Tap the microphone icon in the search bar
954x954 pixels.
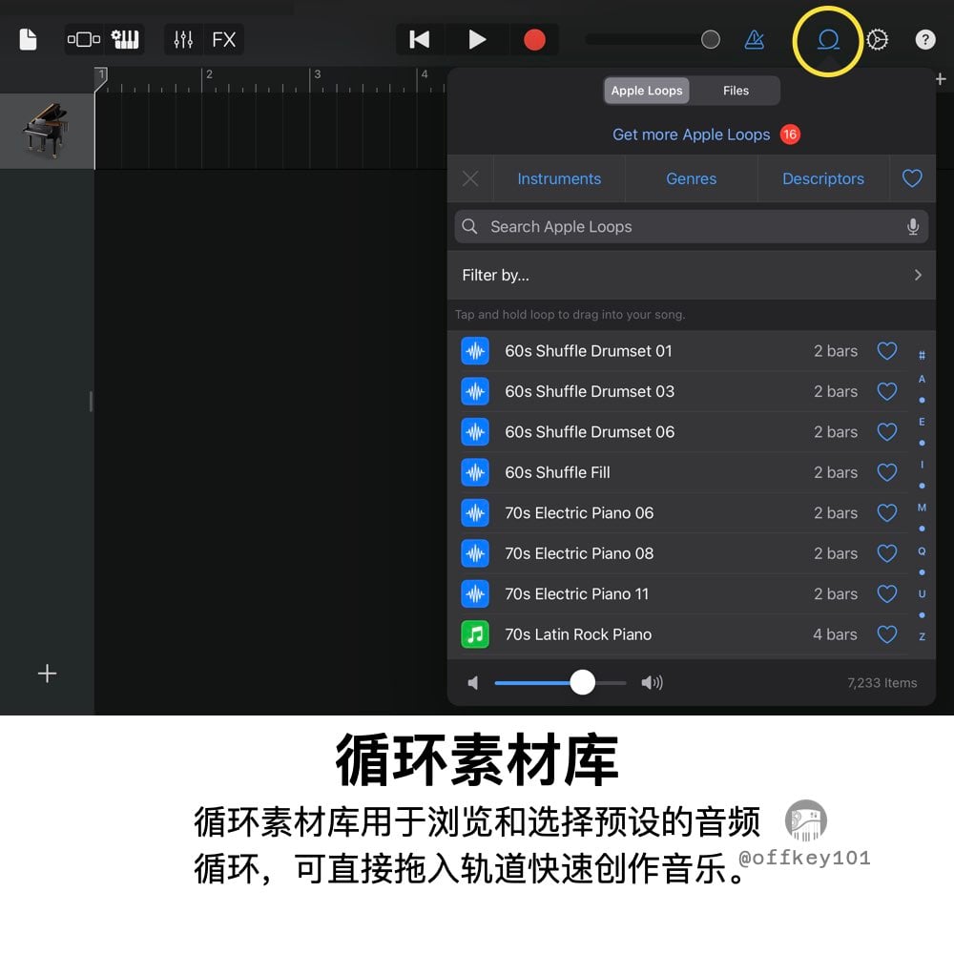click(x=913, y=226)
